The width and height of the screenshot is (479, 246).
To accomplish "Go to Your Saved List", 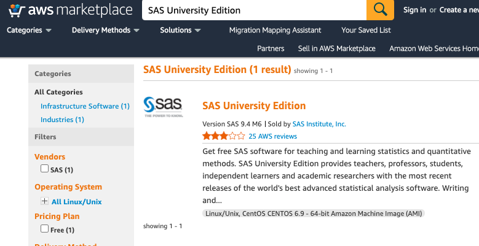I will coord(366,30).
